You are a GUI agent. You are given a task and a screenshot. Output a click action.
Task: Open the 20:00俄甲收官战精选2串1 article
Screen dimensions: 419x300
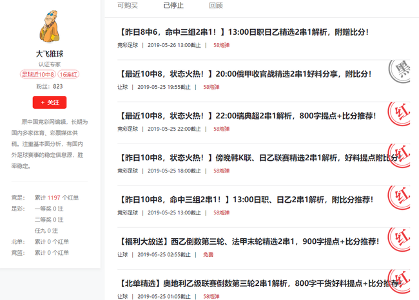click(245, 74)
